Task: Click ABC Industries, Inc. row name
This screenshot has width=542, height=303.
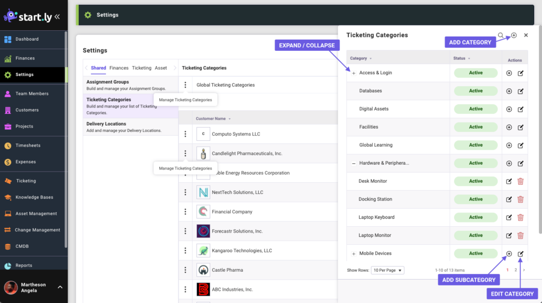Action: pos(232,289)
